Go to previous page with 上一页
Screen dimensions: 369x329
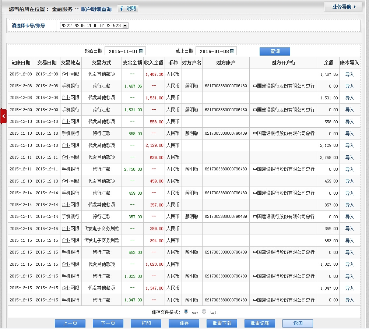pos(70,323)
